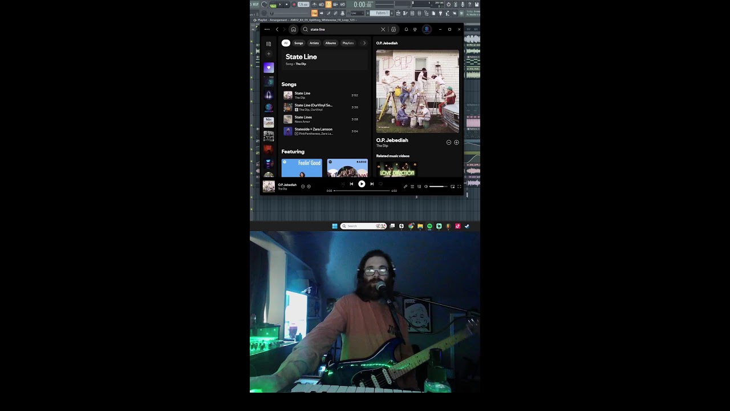Show more filter chips with right arrow
The width and height of the screenshot is (730, 411).
click(364, 43)
